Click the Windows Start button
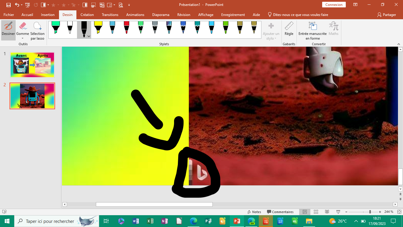The width and height of the screenshot is (403, 227). click(7, 221)
